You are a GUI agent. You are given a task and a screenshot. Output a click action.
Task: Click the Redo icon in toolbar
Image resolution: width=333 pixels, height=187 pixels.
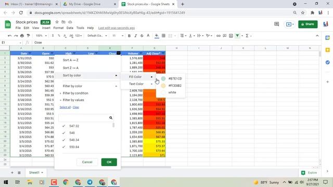(16, 36)
